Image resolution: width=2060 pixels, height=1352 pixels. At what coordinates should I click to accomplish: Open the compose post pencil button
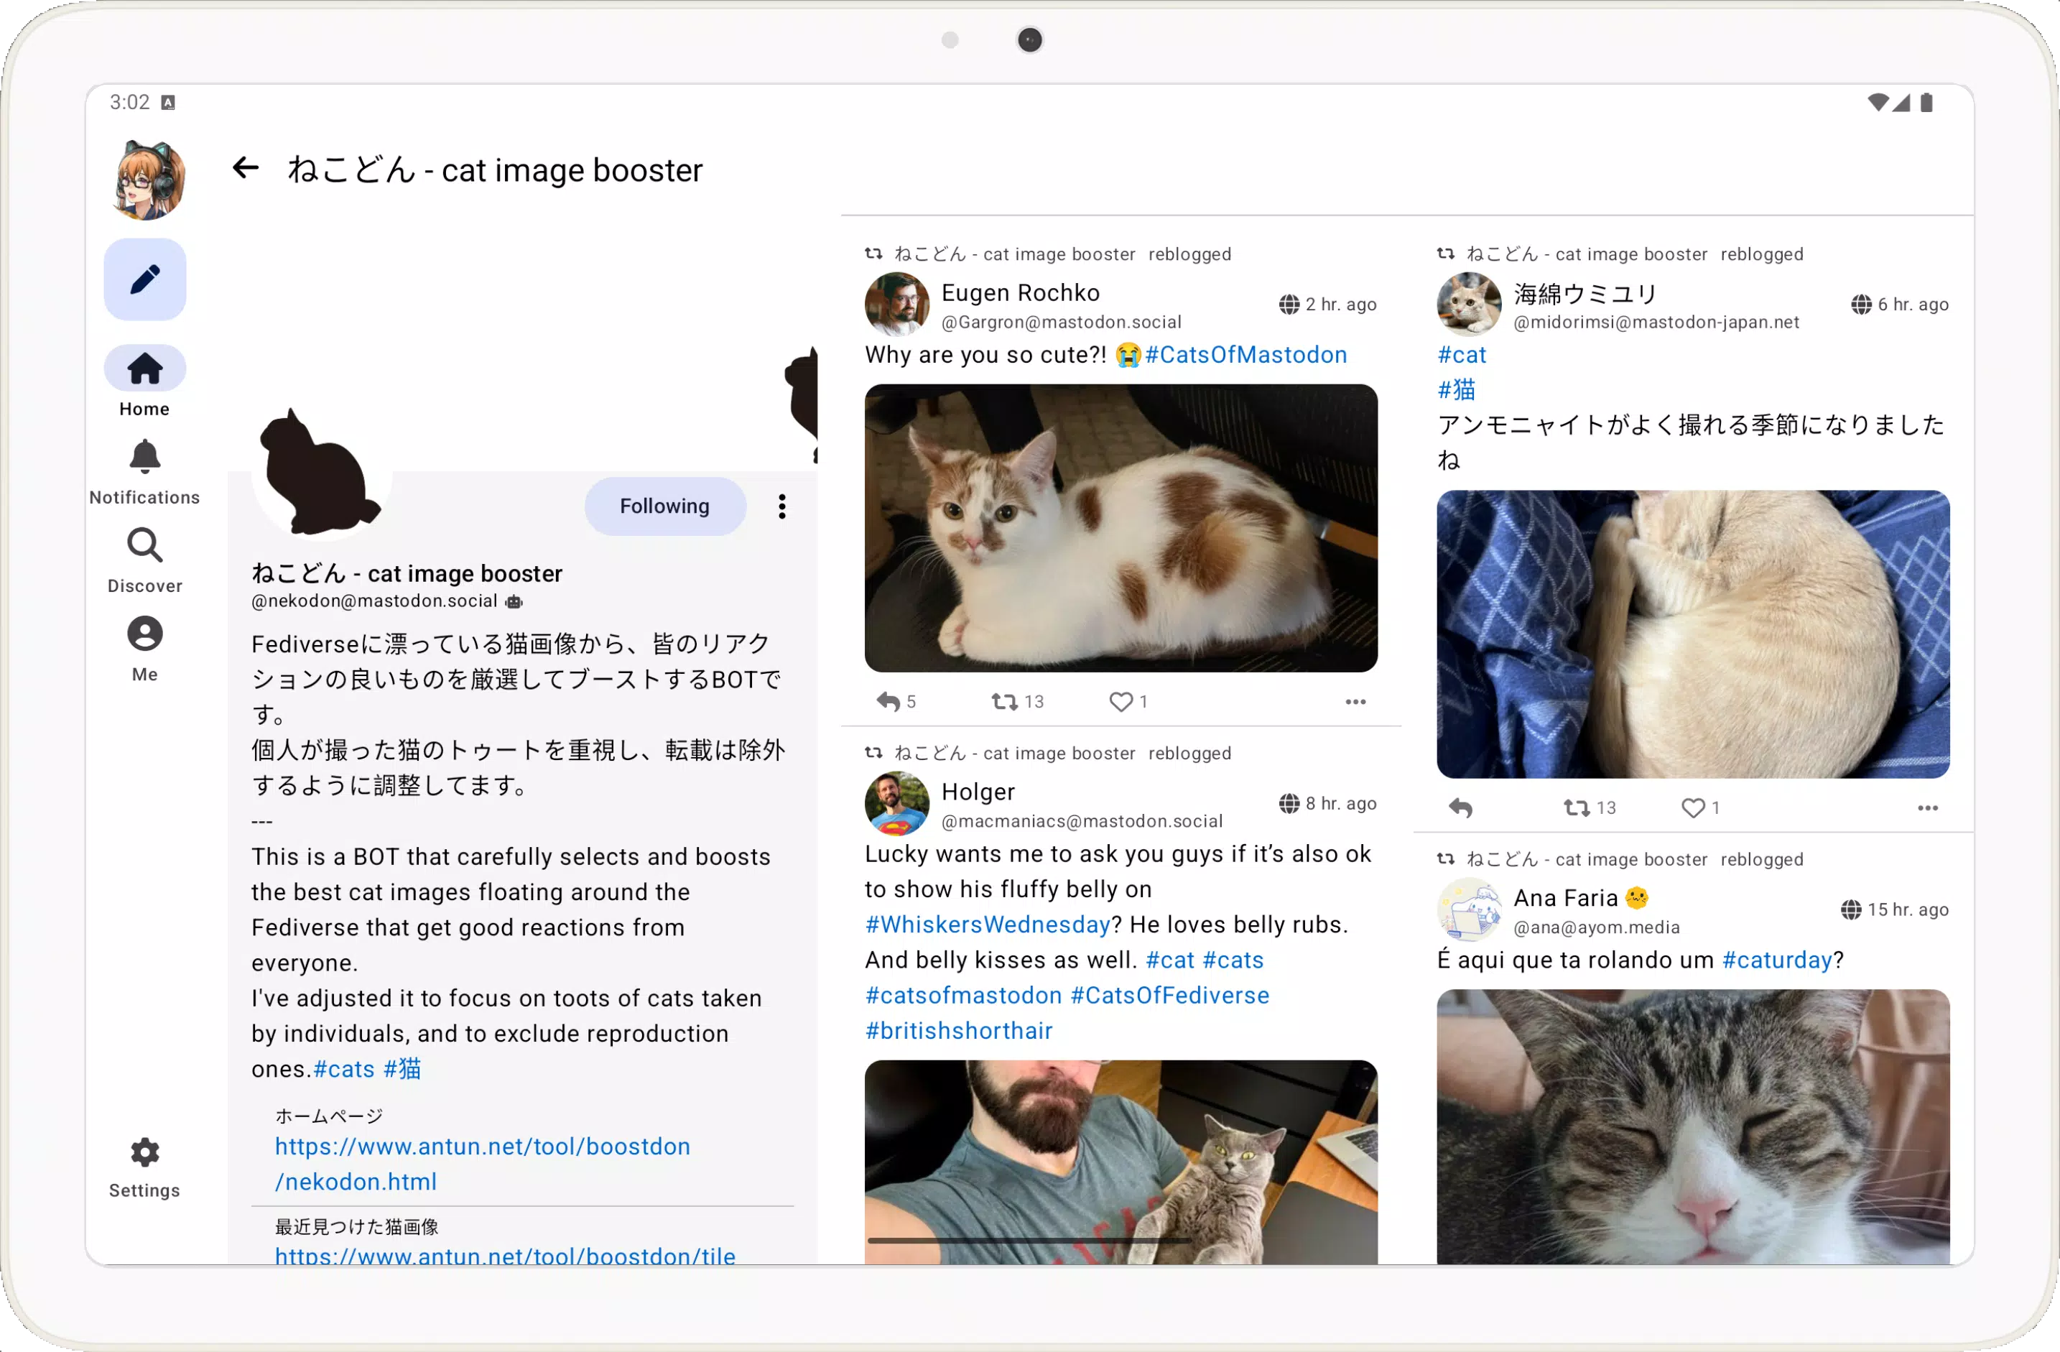click(x=144, y=279)
